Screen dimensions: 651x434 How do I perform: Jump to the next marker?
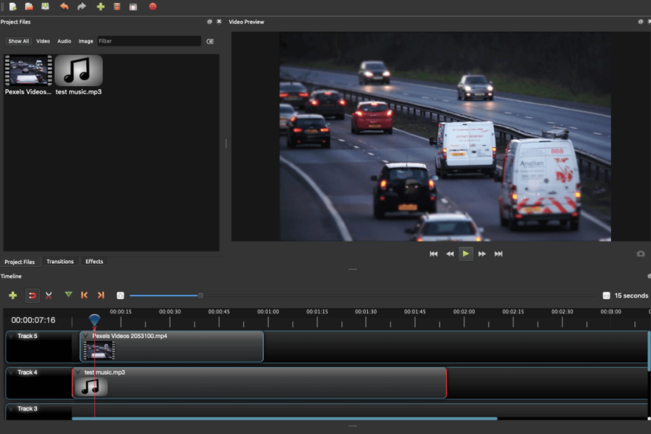(x=101, y=296)
